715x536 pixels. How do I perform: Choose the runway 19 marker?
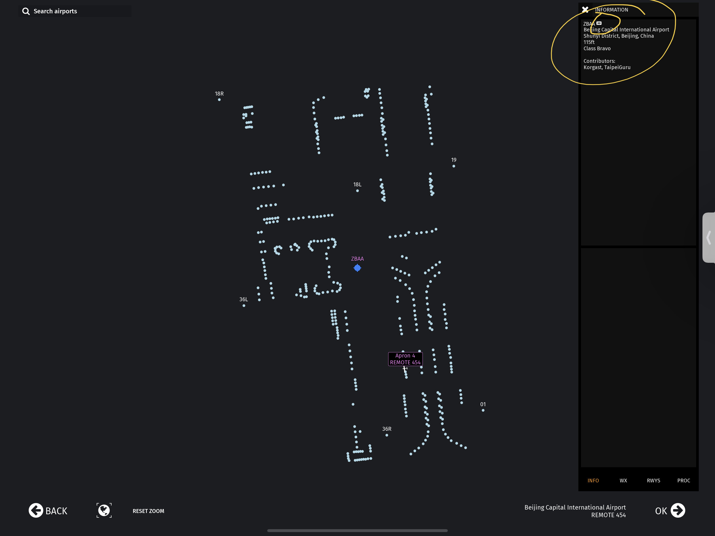(x=454, y=166)
